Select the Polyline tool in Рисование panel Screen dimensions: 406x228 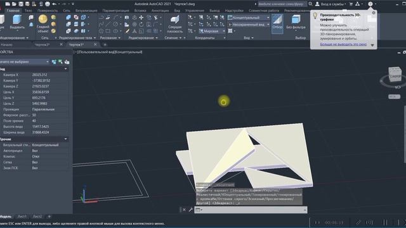(x=101, y=18)
